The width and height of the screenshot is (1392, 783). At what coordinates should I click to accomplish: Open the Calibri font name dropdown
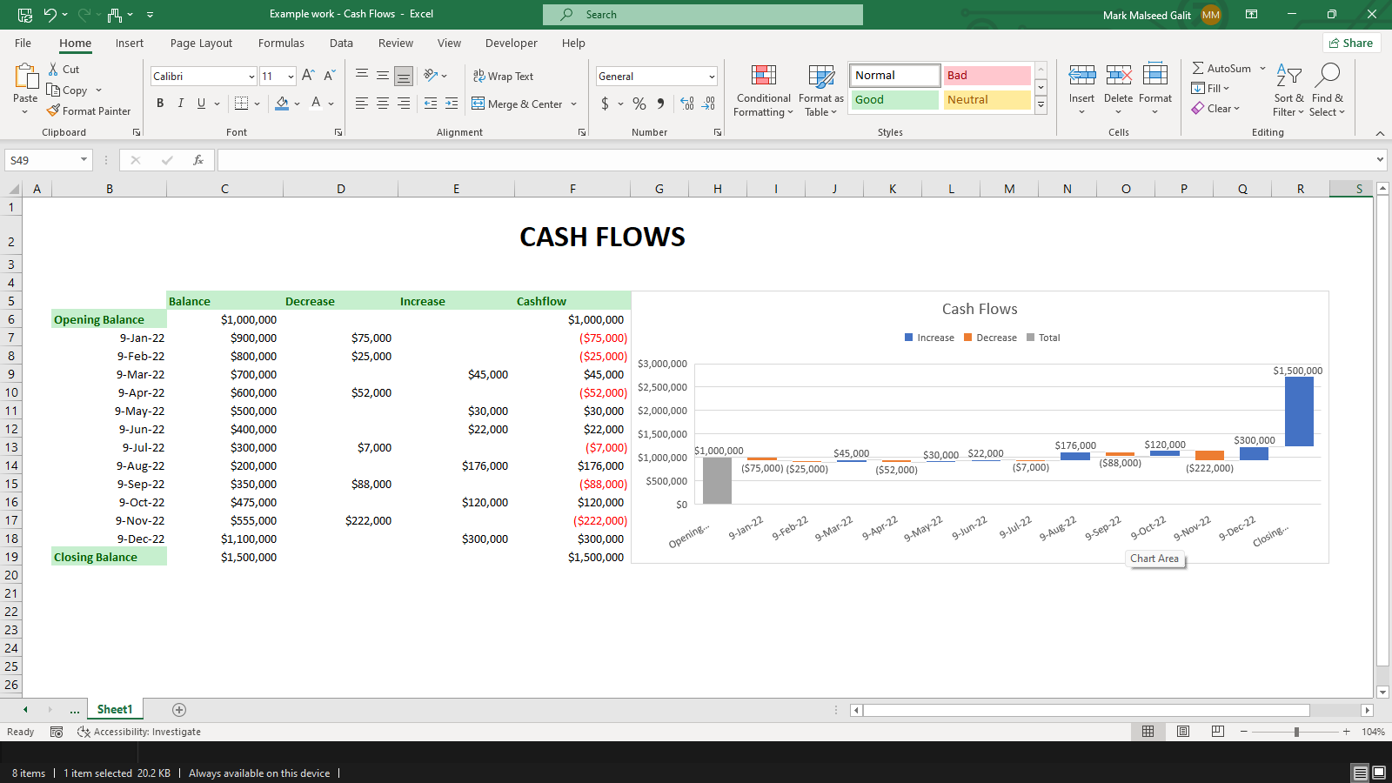pyautogui.click(x=251, y=77)
